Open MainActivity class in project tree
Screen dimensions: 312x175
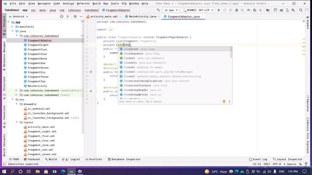pyautogui.click(x=37, y=86)
